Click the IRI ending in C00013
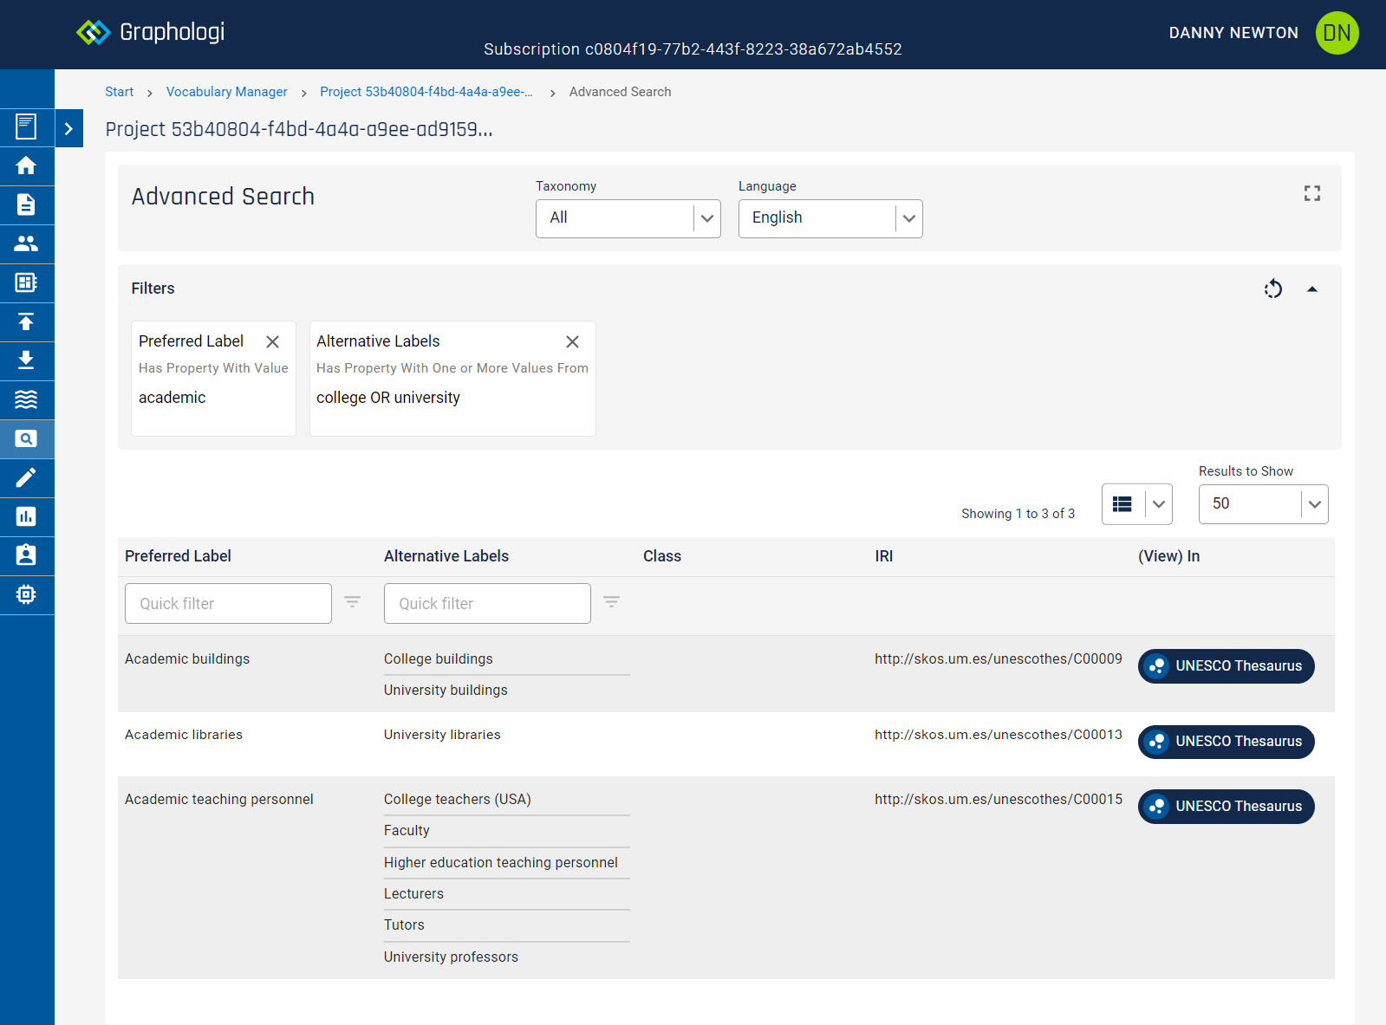 pos(999,735)
